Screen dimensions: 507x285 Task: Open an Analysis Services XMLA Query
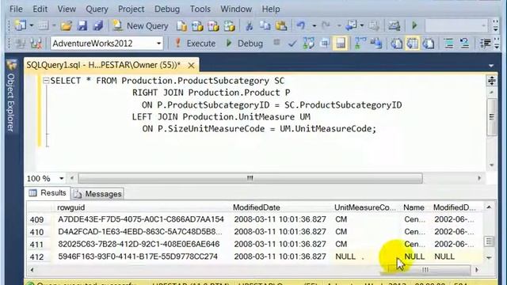coord(229,26)
